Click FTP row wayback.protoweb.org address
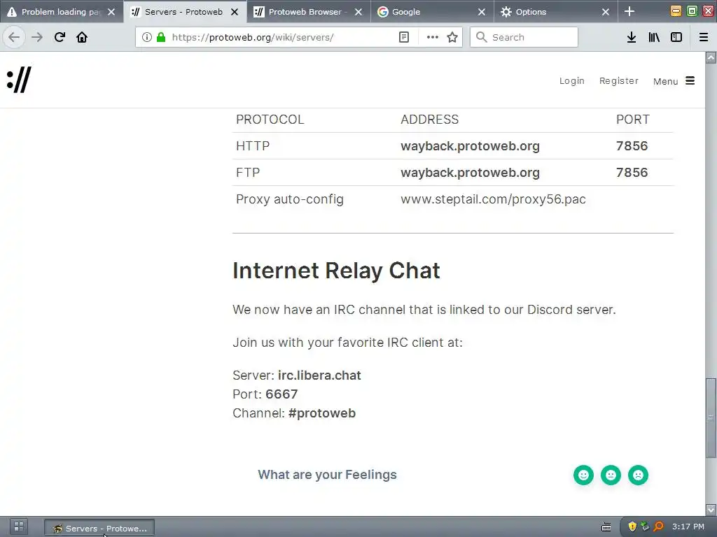This screenshot has width=717, height=537. click(x=470, y=172)
